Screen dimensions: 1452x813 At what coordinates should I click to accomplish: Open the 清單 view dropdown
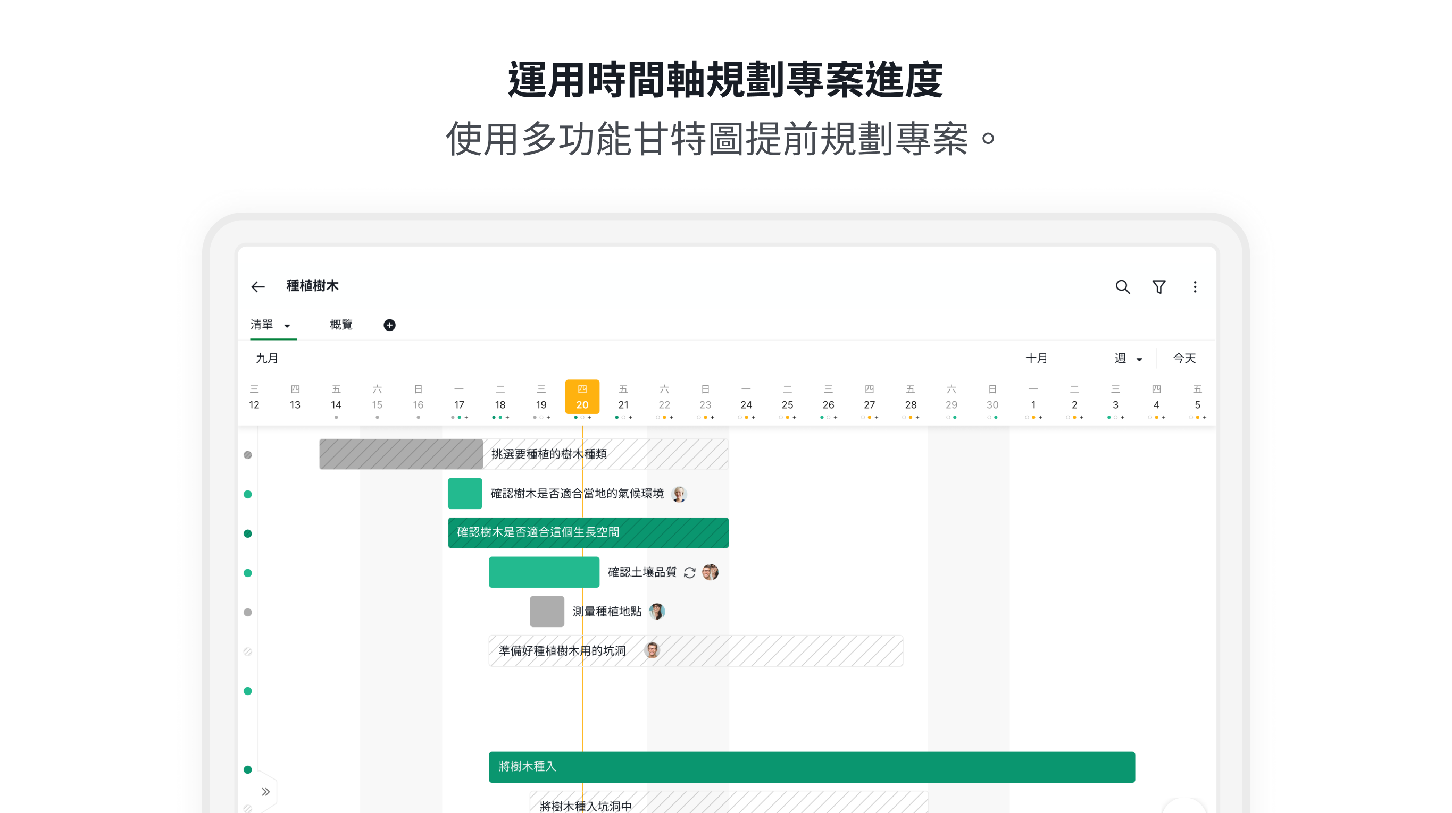pyautogui.click(x=270, y=325)
